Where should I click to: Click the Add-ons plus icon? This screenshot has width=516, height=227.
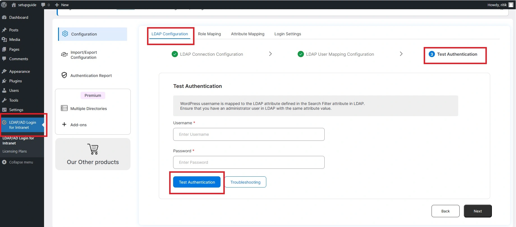coord(64,124)
